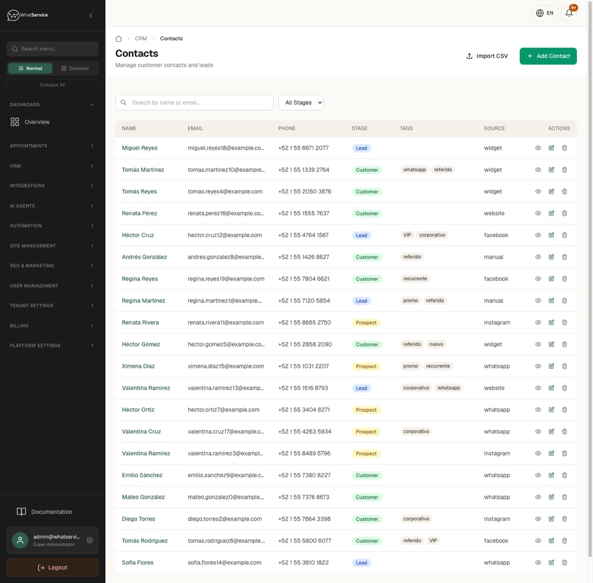Edit Tomás Martínez contact entry

[x=551, y=170]
